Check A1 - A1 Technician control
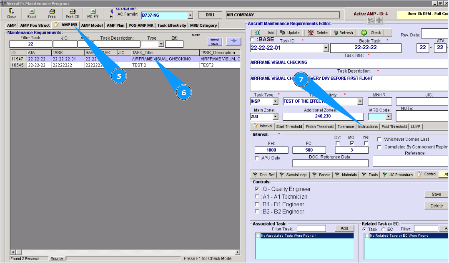This screenshot has height=263, width=449. coord(257,197)
